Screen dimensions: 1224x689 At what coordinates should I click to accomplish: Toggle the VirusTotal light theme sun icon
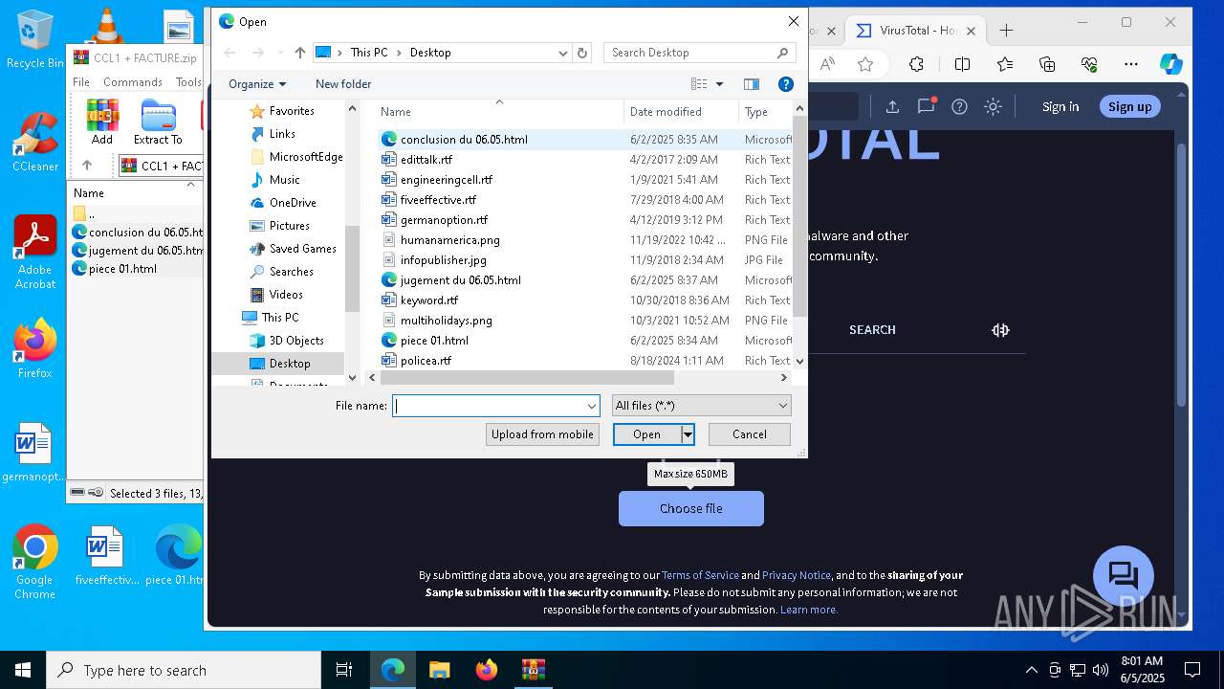[x=993, y=106]
